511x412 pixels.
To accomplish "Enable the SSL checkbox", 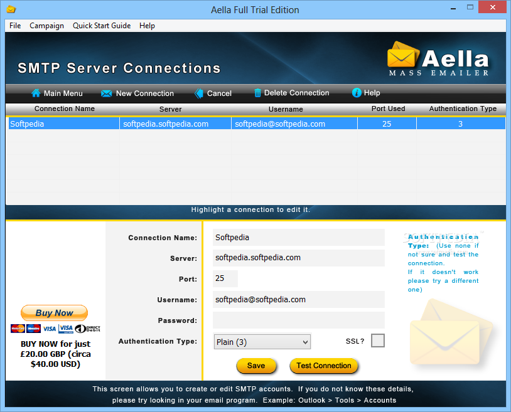I will click(378, 341).
